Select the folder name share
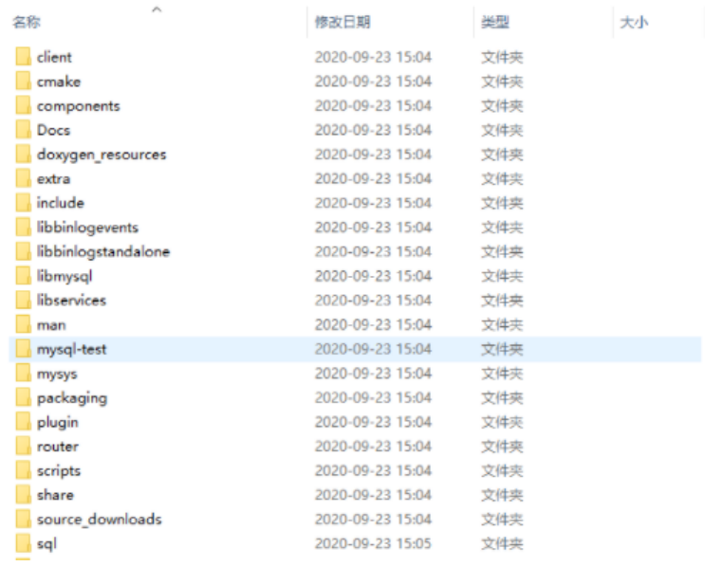The image size is (705, 567). coord(55,494)
